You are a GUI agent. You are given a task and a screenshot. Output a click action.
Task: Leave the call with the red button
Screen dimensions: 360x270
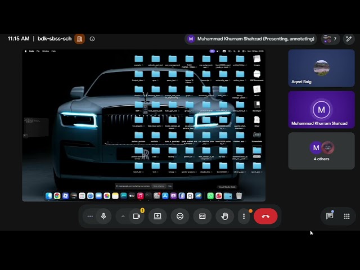pos(265,216)
